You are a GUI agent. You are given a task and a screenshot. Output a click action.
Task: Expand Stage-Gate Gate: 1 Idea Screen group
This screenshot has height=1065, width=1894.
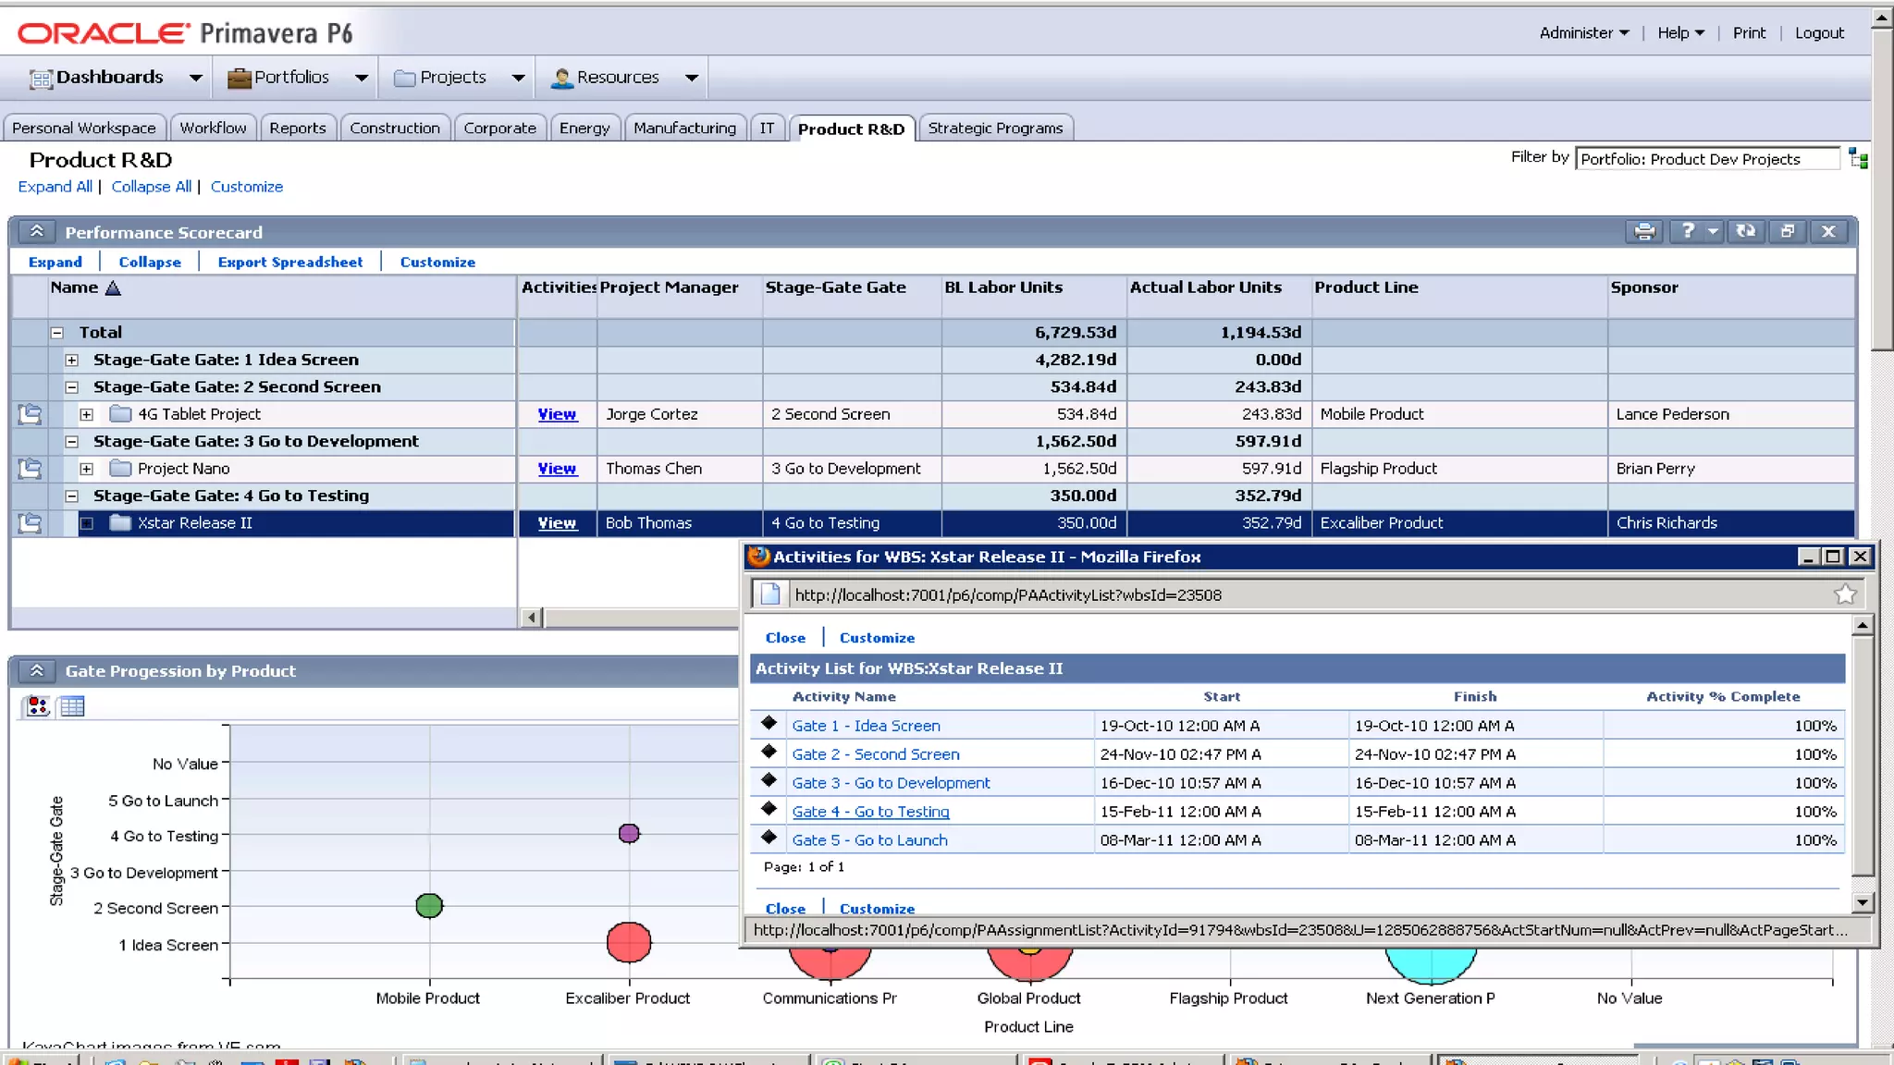click(71, 360)
